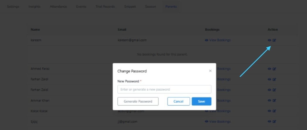
Task: Click the edit icon for kareem
Action: tap(274, 40)
